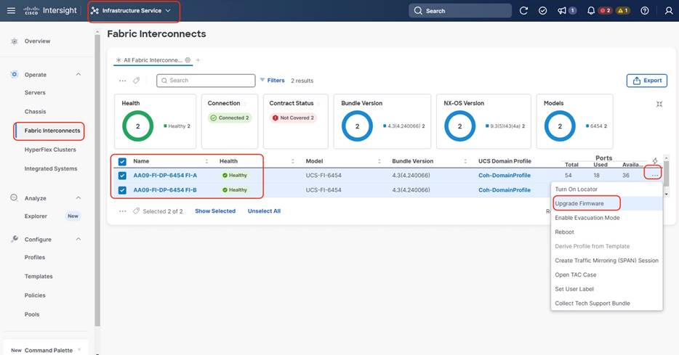Open Explorer in the sidebar

(x=36, y=216)
